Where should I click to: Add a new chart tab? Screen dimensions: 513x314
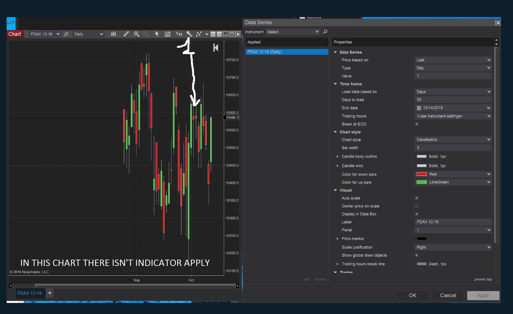50,293
